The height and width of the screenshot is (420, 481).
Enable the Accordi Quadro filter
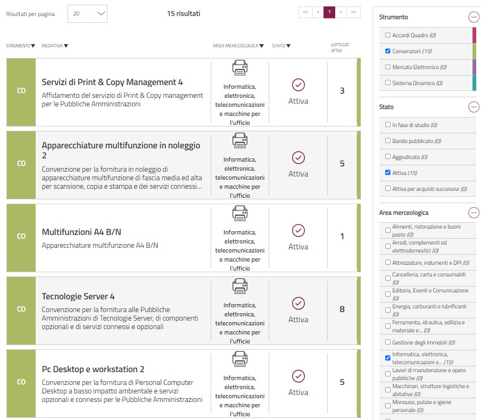tap(387, 35)
